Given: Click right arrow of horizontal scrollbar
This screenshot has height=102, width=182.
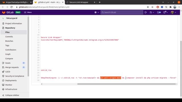Looking at the screenshot, I should [177, 84].
